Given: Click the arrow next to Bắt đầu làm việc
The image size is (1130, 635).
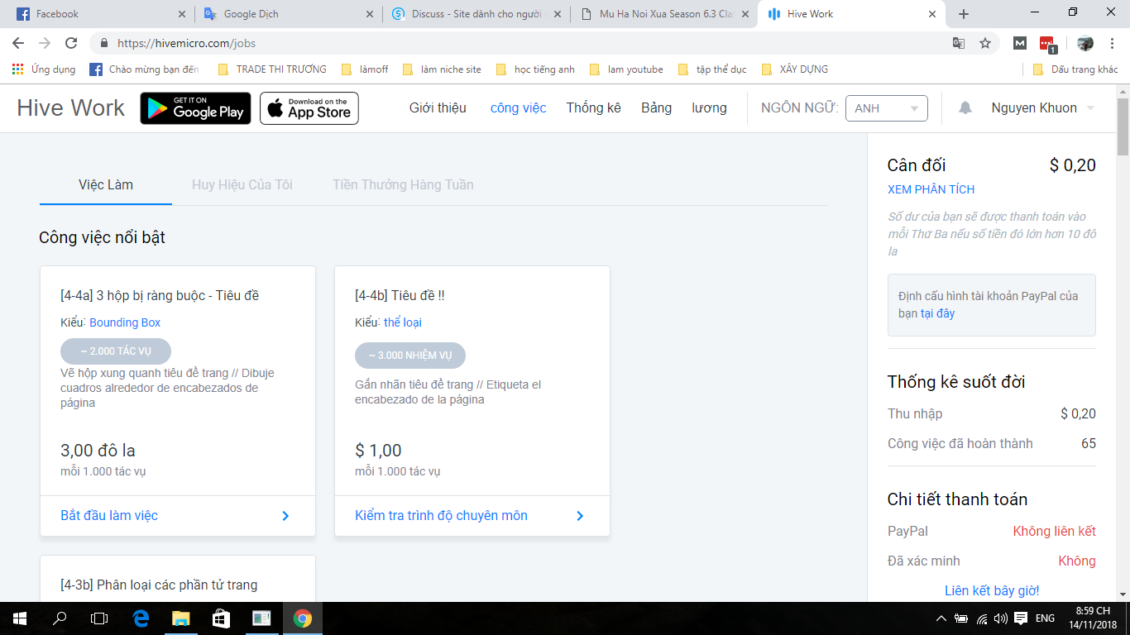Looking at the screenshot, I should pyautogui.click(x=285, y=516).
